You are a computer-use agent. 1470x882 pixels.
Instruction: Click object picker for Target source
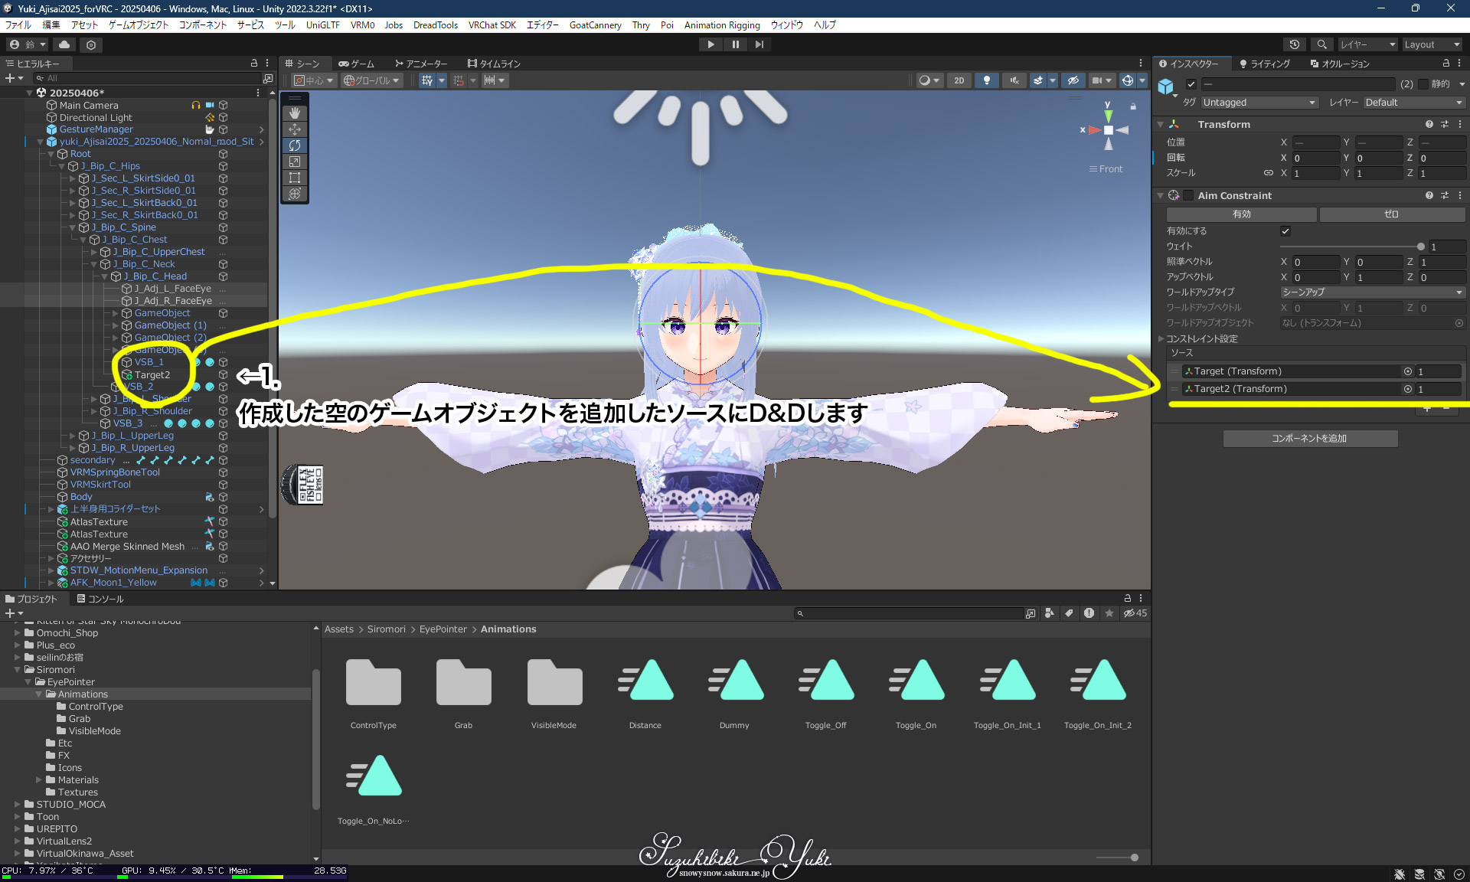1407,371
